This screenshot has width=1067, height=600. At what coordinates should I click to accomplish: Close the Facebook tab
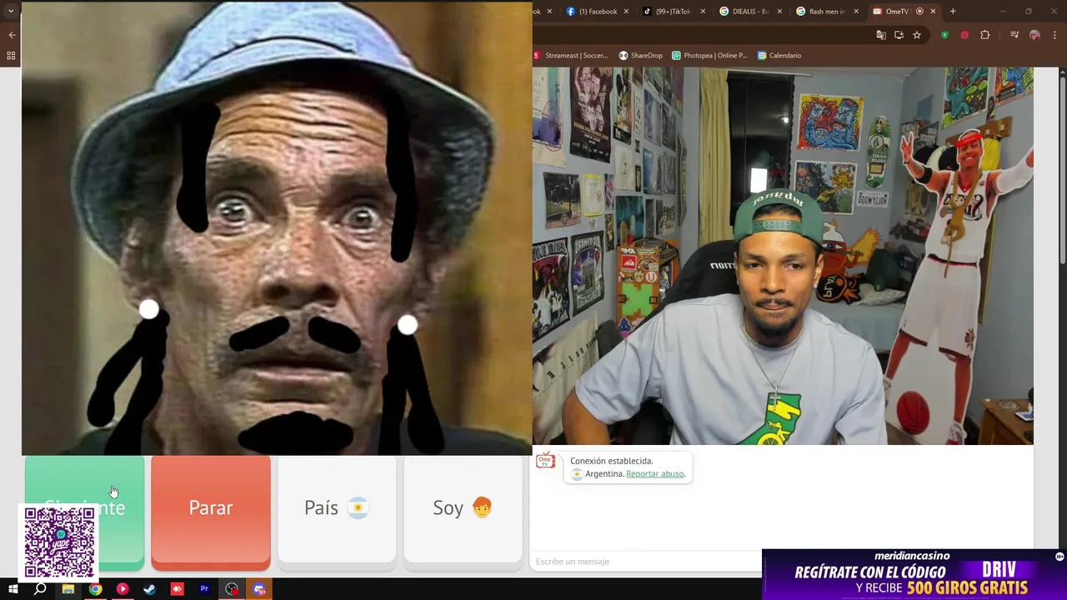click(626, 12)
